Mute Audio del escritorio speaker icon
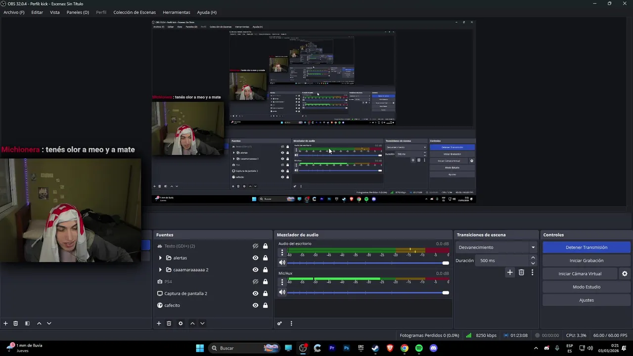This screenshot has width=633, height=356. [x=282, y=263]
